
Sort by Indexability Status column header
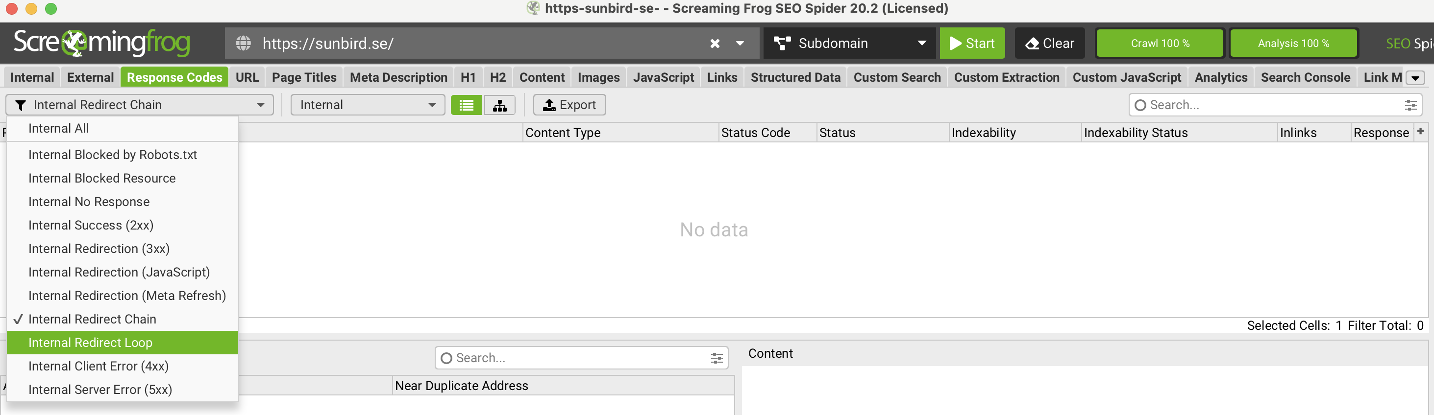pos(1179,133)
